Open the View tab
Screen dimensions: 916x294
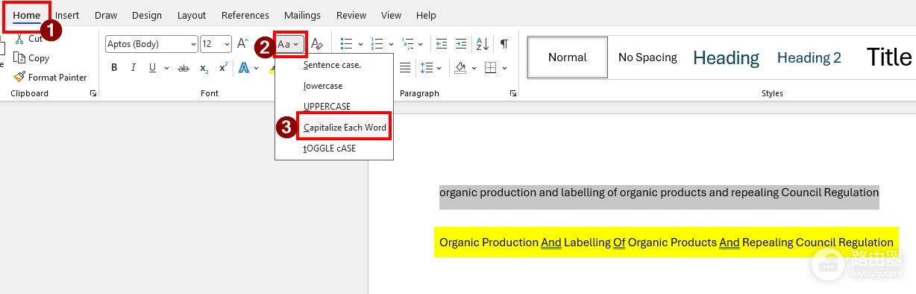[x=391, y=15]
